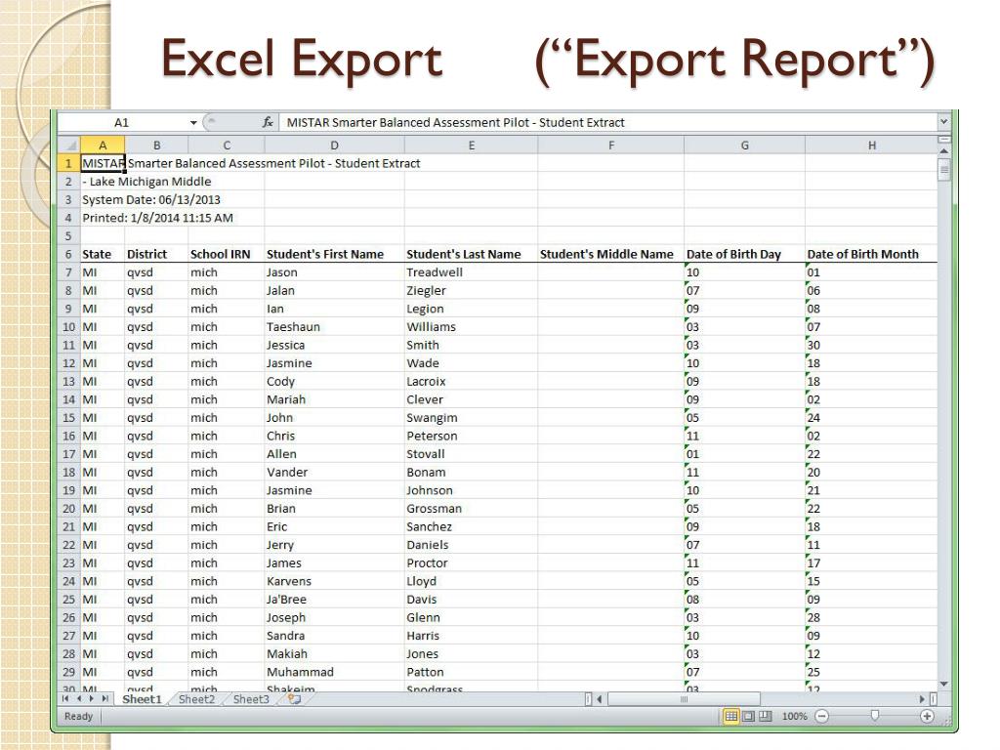Image resolution: width=1000 pixels, height=750 pixels.
Task: Select the 'qvsd' district cell in Jason's row
Action: point(156,272)
